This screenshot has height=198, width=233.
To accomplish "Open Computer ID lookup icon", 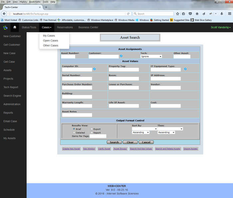I will [94, 69].
